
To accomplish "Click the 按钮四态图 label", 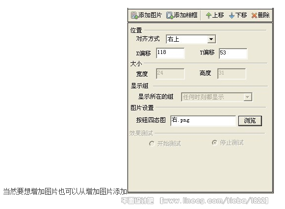I will coord(151,120).
